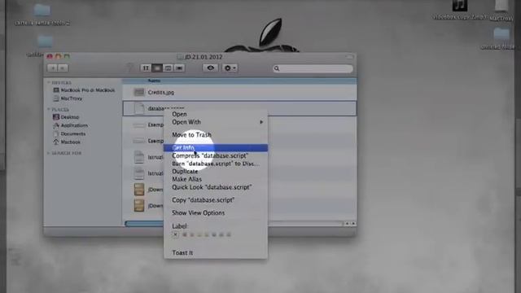Image resolution: width=521 pixels, height=293 pixels.
Task: Apply the orange label color
Action: tap(192, 234)
